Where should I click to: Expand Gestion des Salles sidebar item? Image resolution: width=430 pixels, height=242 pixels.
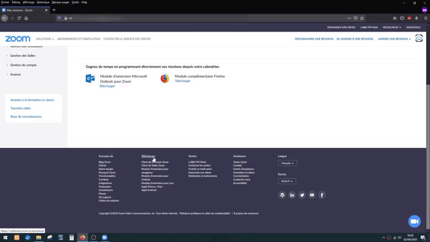point(22,56)
